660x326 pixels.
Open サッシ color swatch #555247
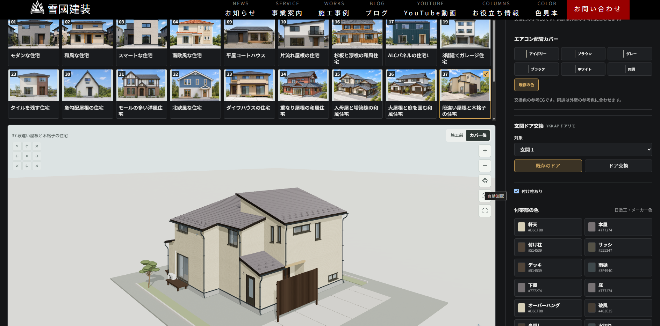pyautogui.click(x=618, y=247)
